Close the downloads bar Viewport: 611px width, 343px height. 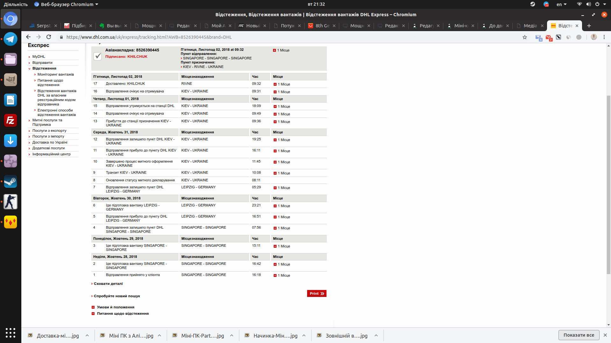(605, 335)
